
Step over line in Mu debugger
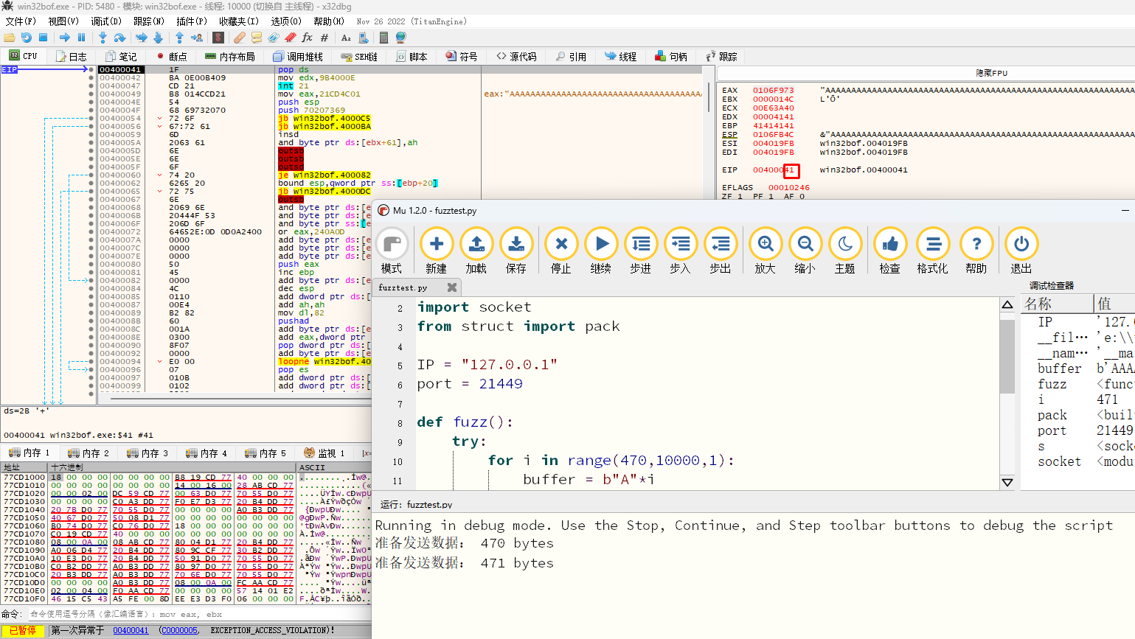point(641,251)
